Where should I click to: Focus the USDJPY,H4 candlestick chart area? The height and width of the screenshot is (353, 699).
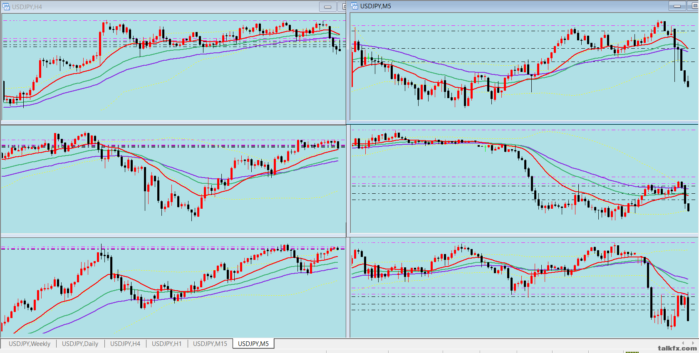(x=174, y=67)
